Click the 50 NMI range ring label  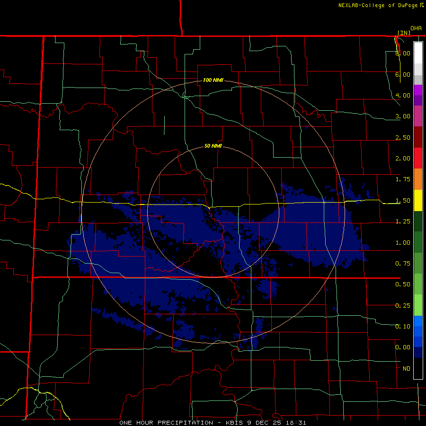click(x=213, y=146)
